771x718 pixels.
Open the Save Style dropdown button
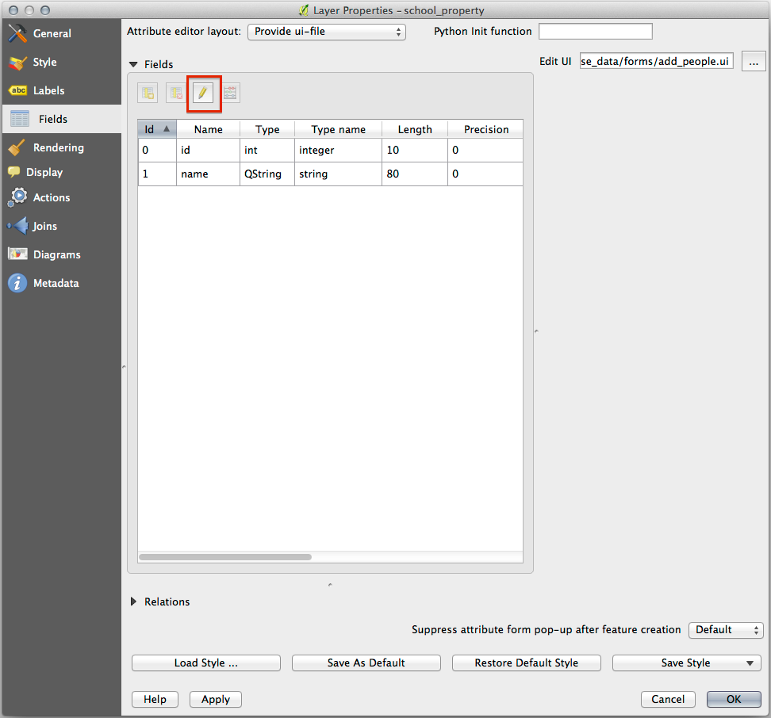[686, 663]
